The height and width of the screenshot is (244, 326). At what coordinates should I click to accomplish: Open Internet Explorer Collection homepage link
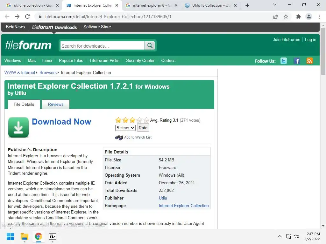click(184, 206)
